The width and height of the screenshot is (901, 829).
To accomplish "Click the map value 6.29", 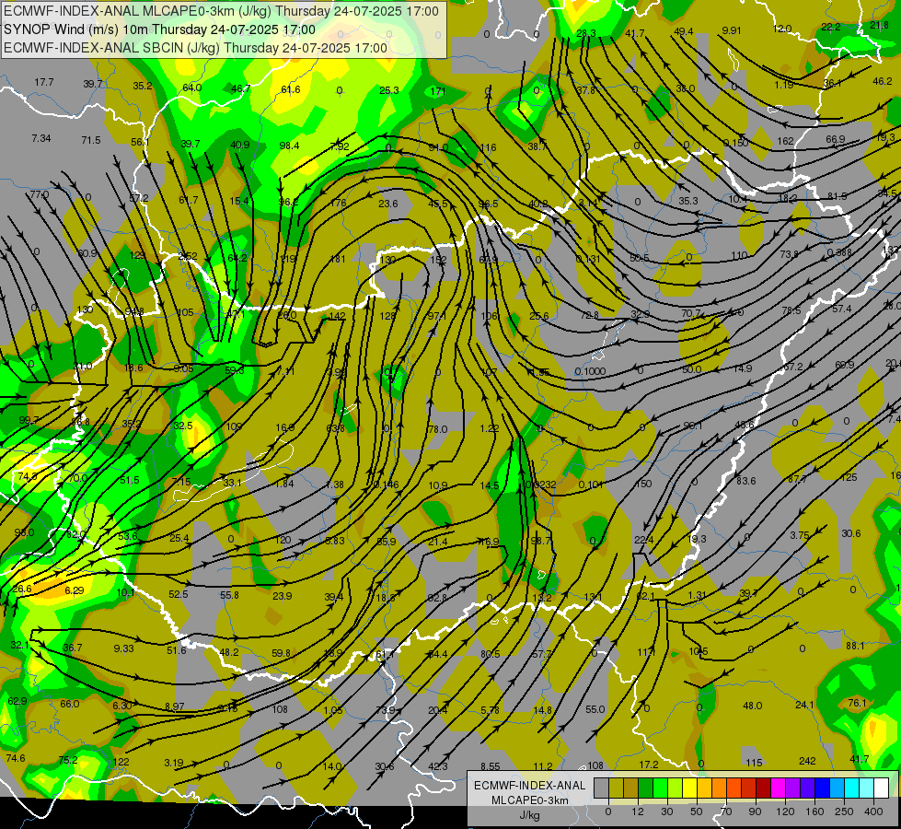I will tap(75, 590).
